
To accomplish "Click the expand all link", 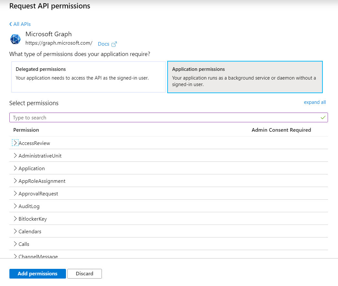I will pos(315,102).
